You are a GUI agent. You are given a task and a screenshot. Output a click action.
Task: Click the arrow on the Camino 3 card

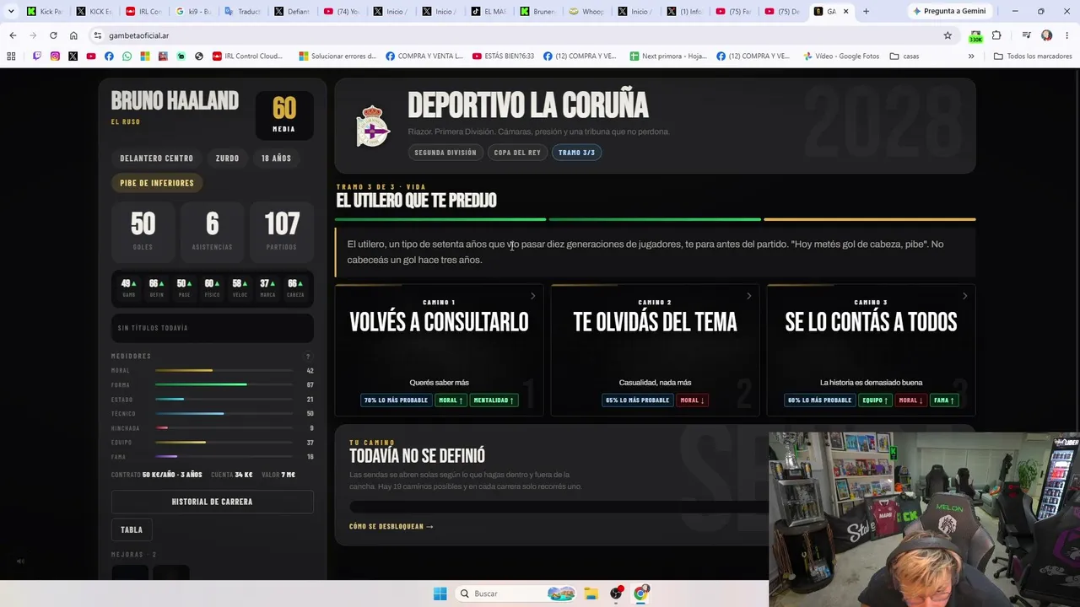[x=964, y=296]
